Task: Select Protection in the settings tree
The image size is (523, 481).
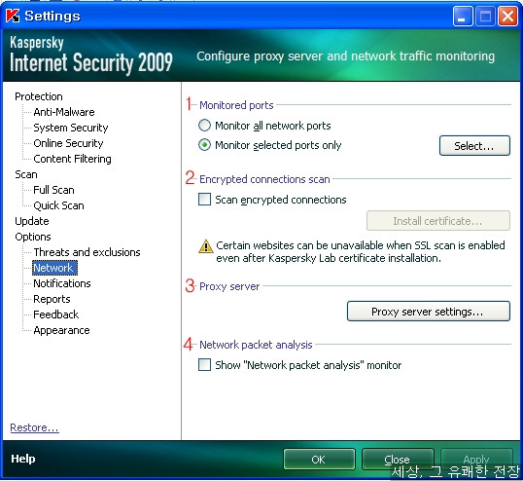Action: [39, 96]
